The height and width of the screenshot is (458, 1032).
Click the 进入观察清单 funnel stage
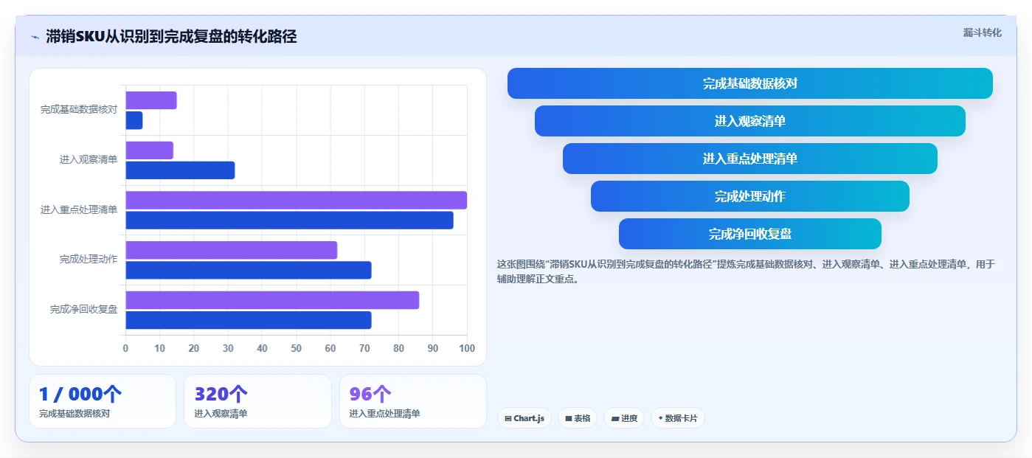click(750, 121)
